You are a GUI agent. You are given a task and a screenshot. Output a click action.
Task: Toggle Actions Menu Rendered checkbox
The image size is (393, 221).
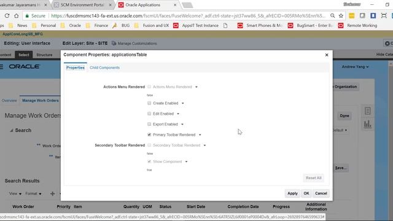tap(149, 87)
